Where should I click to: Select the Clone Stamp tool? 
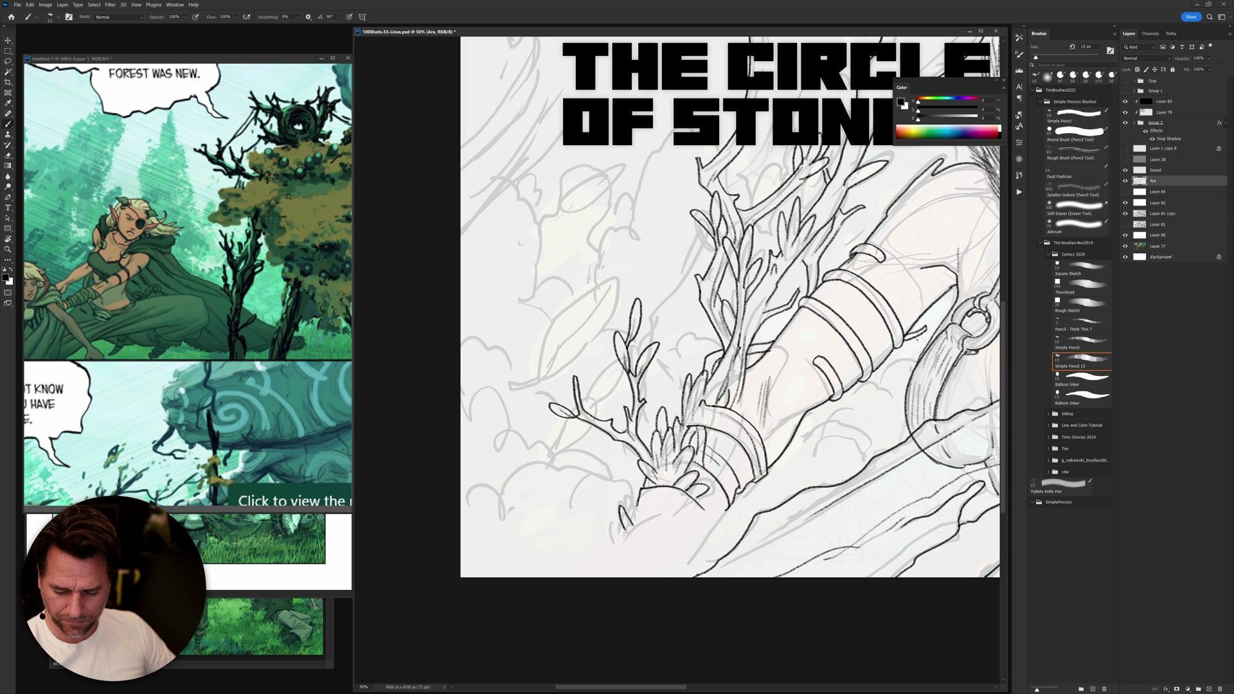point(8,134)
